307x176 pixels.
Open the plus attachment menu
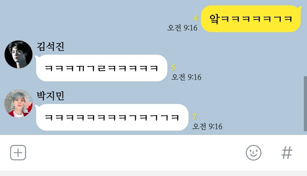[x=18, y=152]
